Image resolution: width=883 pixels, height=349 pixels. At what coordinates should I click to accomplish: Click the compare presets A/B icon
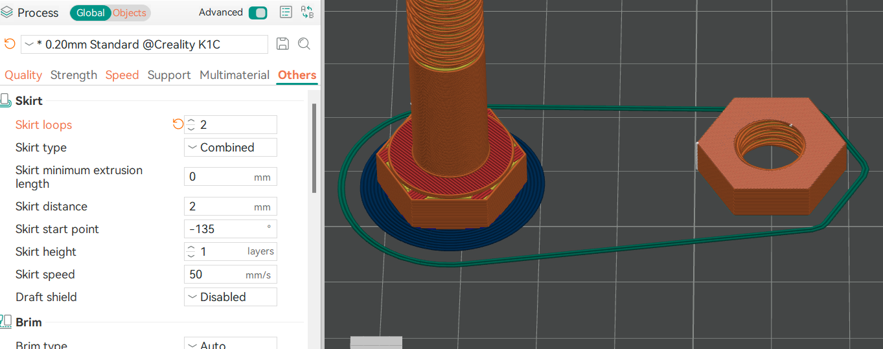click(x=307, y=12)
